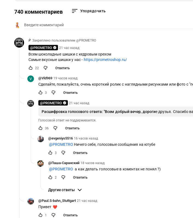The image size is (193, 218).
Task: Click Ответить under the pinned comment
Action: [62, 68]
